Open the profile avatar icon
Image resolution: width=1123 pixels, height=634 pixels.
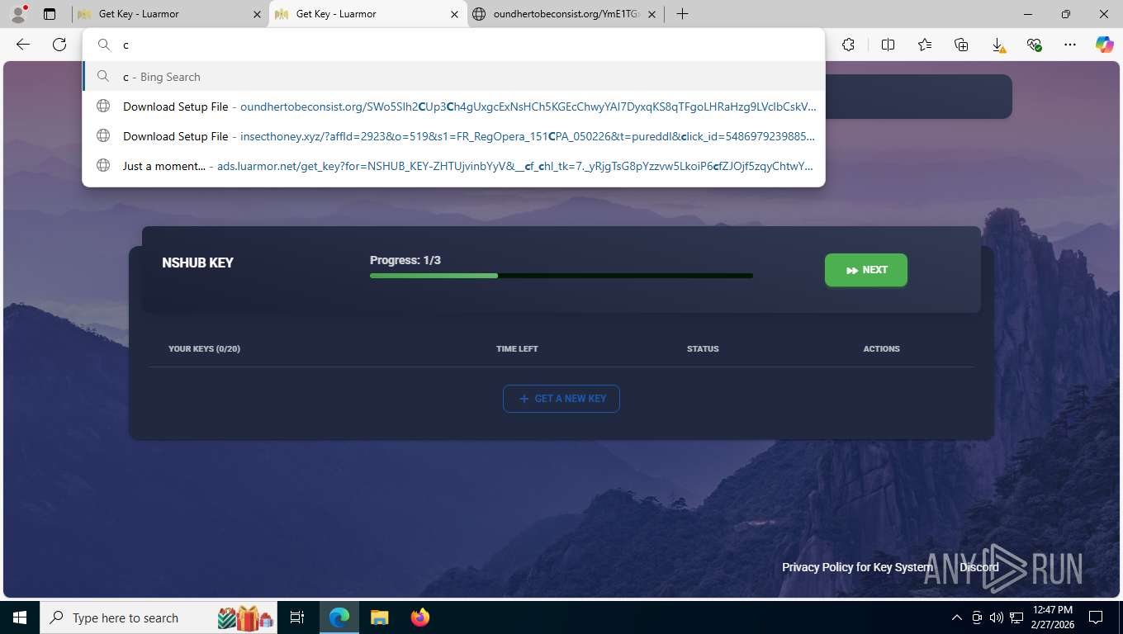18,14
